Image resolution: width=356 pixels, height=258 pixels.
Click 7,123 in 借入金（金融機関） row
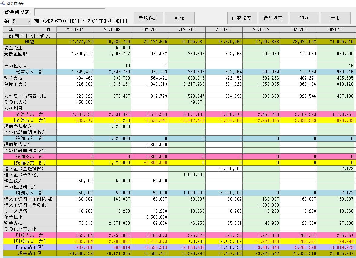(335, 169)
